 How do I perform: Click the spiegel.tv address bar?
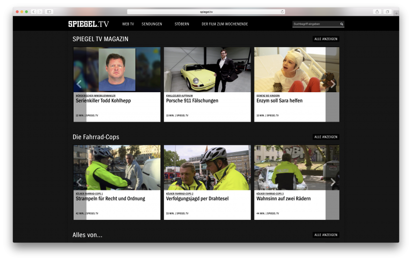coord(206,12)
